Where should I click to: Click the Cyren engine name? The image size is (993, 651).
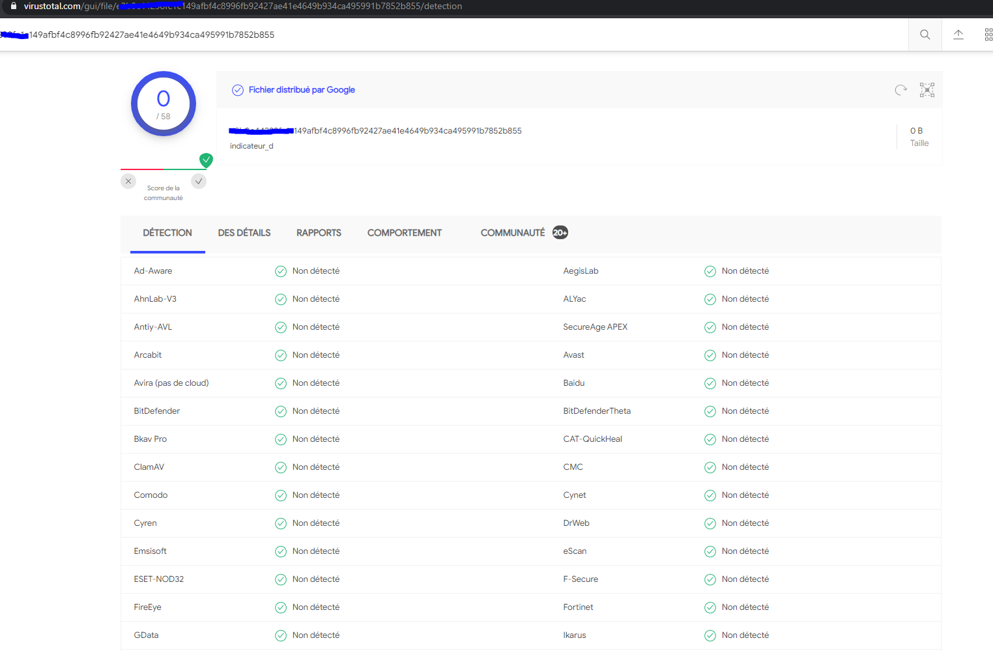click(145, 523)
